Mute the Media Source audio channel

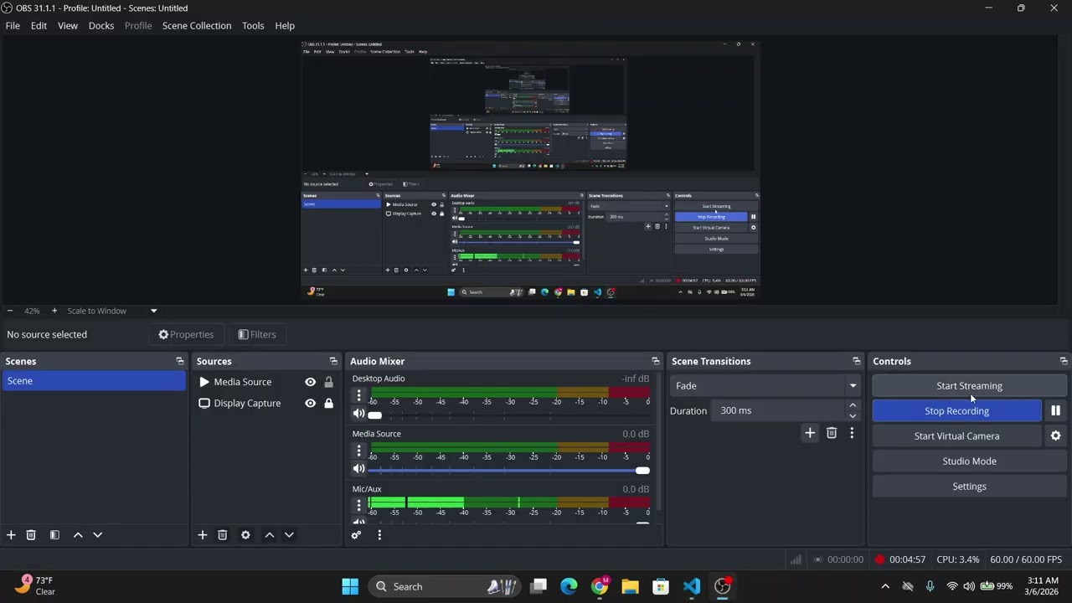tap(358, 469)
